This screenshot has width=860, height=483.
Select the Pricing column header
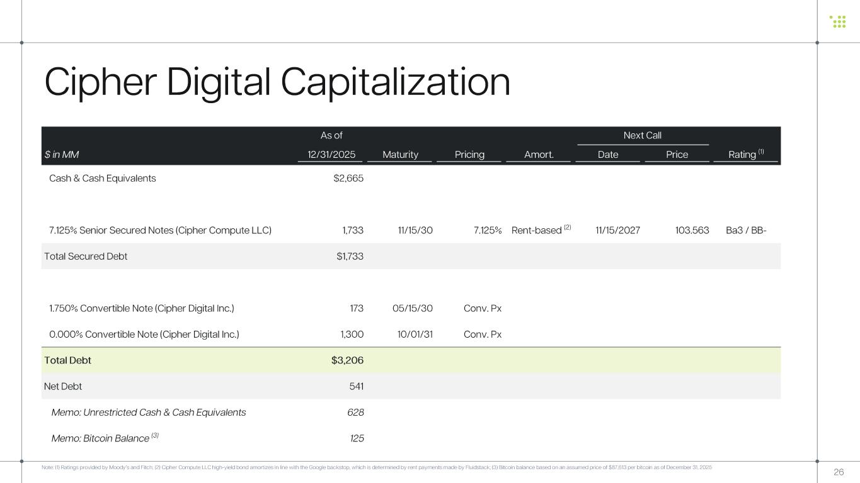(x=469, y=155)
